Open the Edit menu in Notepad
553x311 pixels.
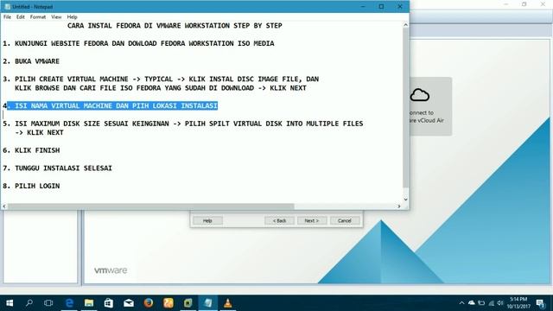pos(21,17)
